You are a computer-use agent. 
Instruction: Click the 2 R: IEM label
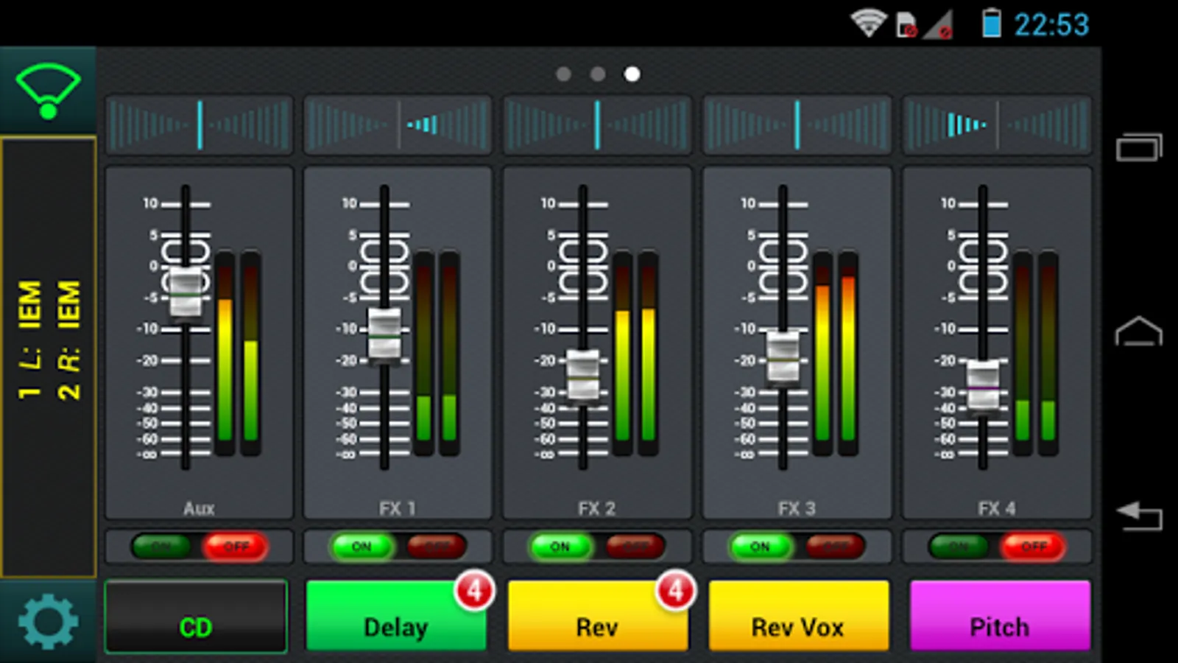click(68, 340)
